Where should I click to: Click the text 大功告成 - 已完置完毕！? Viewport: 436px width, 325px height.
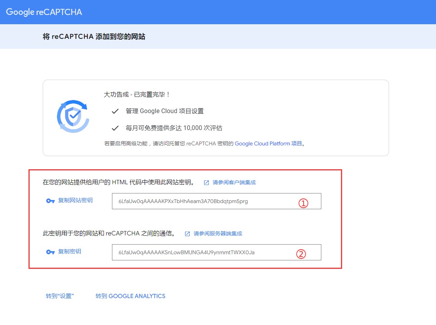tap(137, 95)
